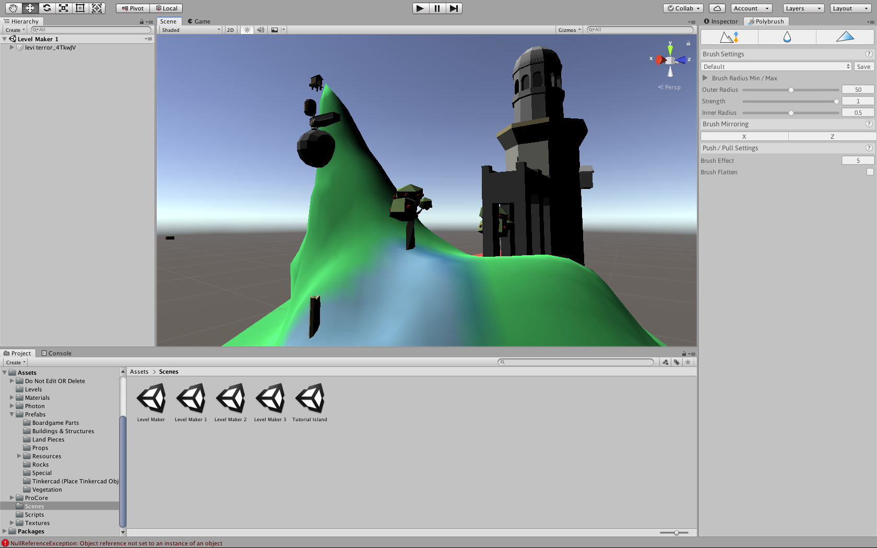Click the Step frame button
The height and width of the screenshot is (548, 877).
point(454,8)
